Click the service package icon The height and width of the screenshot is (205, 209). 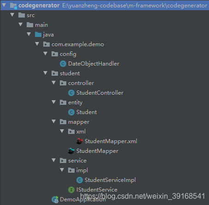pos(63,161)
